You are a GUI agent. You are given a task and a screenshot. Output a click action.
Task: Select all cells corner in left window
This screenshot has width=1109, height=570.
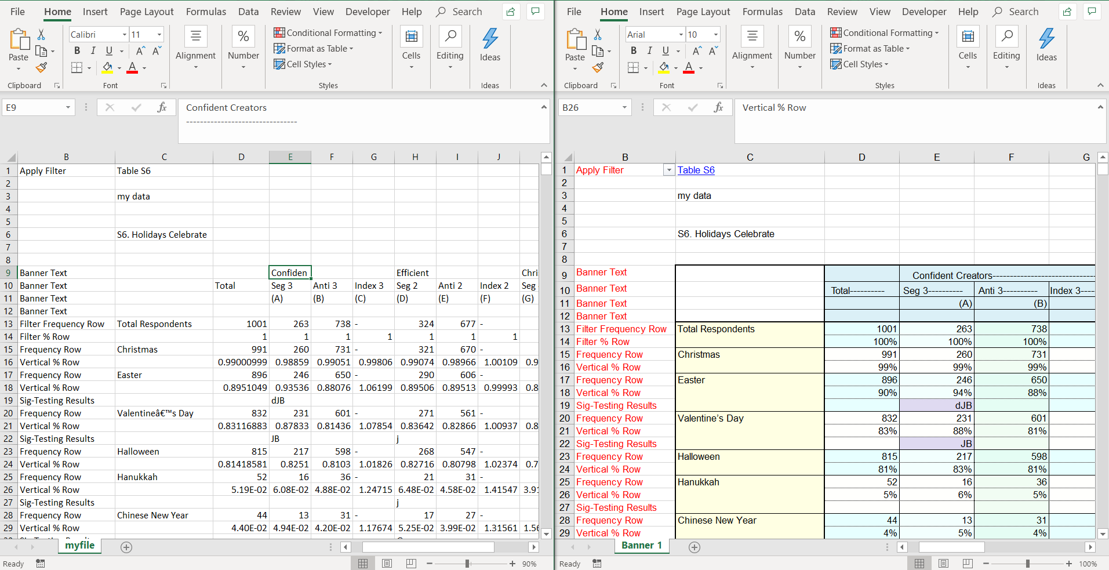coord(10,157)
